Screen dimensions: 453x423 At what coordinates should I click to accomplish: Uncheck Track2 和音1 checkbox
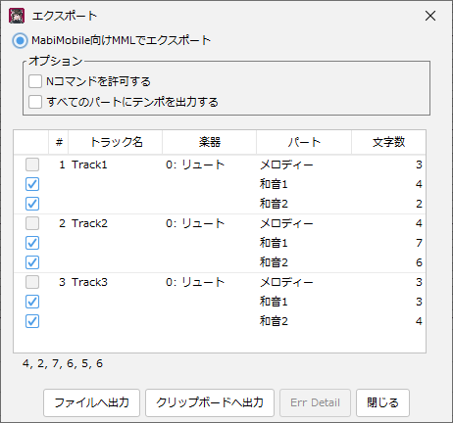click(32, 243)
